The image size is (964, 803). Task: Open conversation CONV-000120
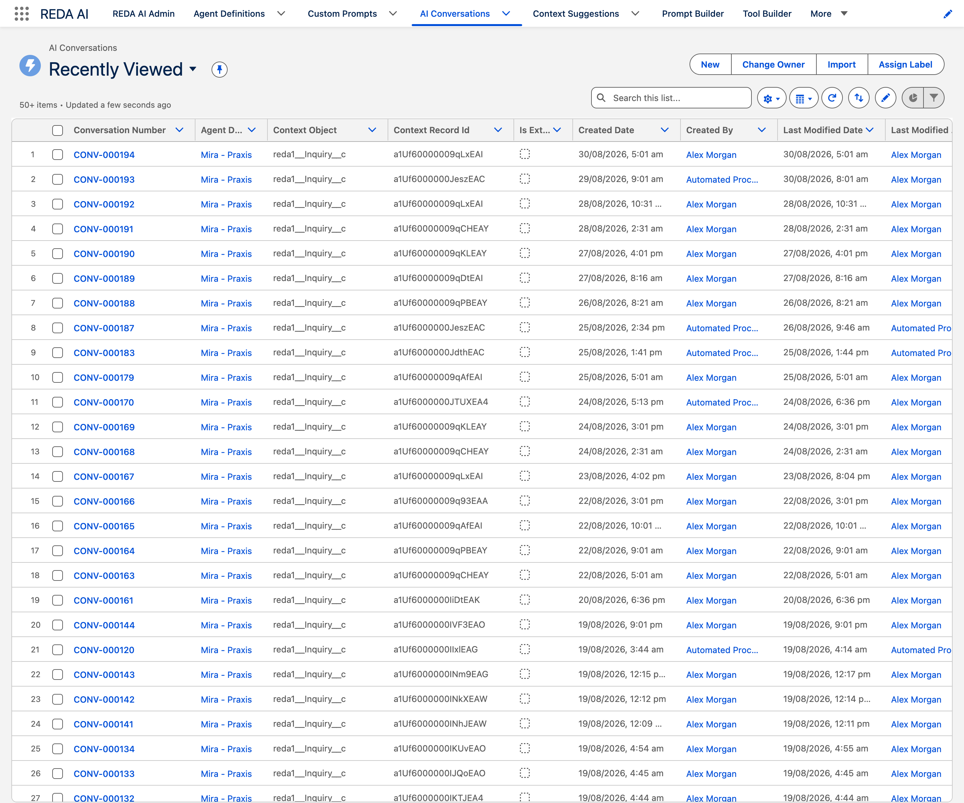point(104,650)
